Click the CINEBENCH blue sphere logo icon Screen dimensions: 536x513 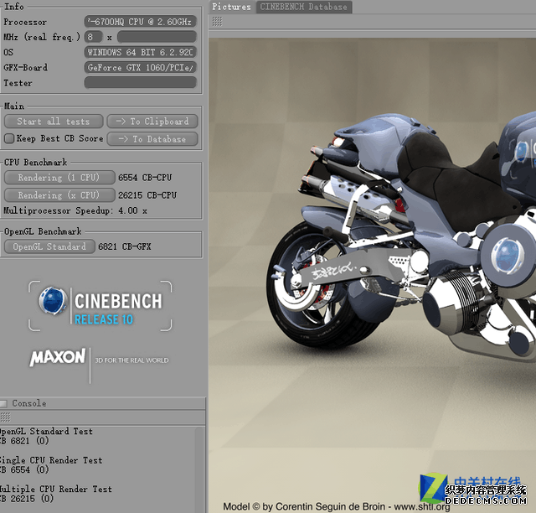(x=54, y=302)
